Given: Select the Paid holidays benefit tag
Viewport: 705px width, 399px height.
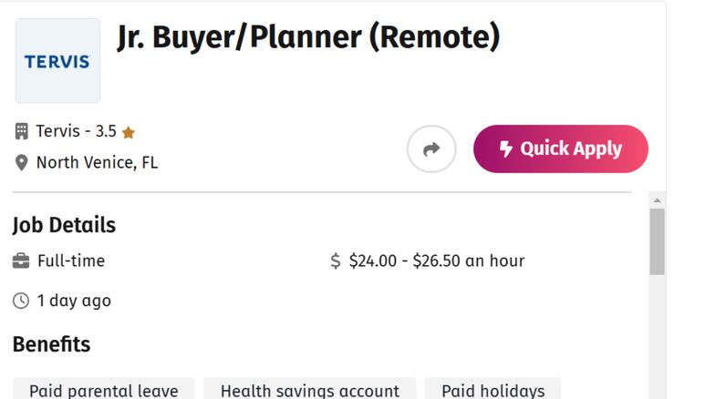Looking at the screenshot, I should (492, 390).
